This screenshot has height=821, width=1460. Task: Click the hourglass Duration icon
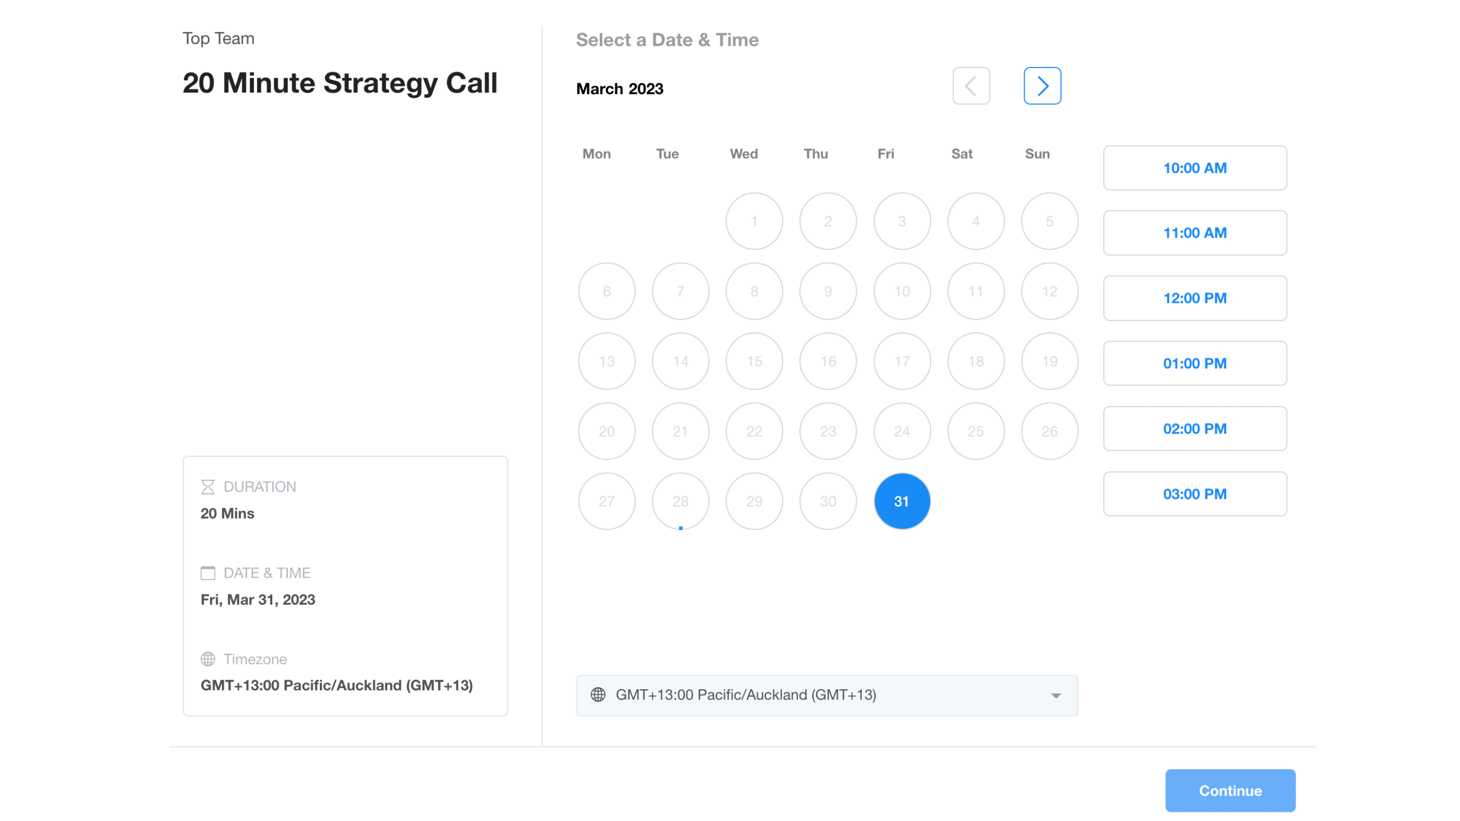coord(207,487)
